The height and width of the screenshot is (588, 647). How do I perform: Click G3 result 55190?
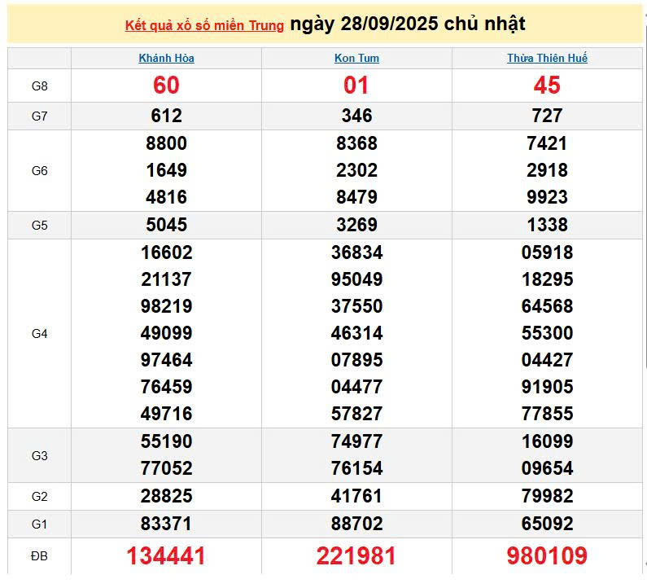coord(166,441)
